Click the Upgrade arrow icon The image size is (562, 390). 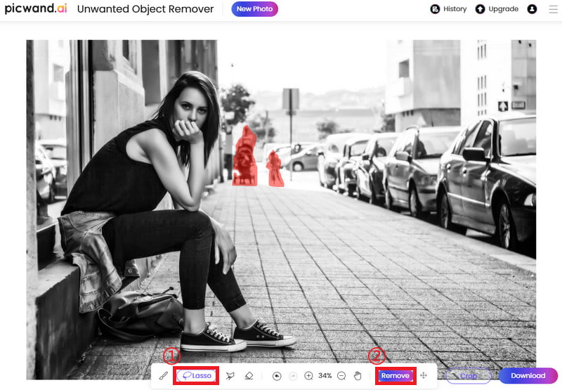[x=480, y=9]
